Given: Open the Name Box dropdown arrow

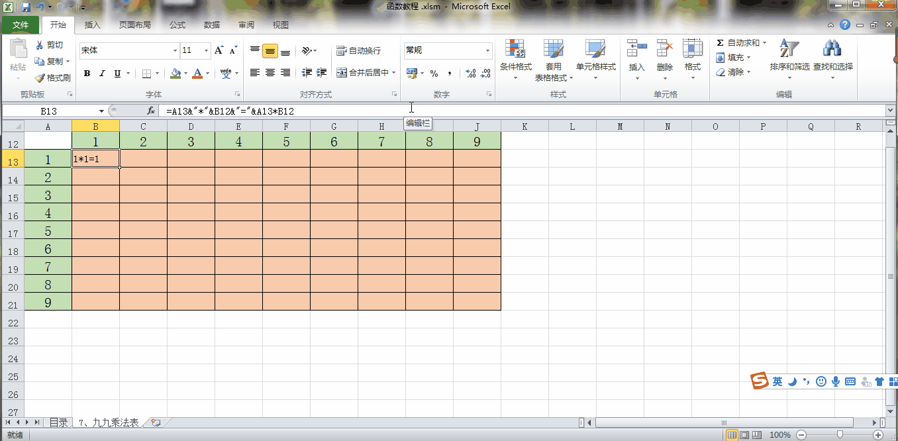Looking at the screenshot, I should click(x=101, y=111).
